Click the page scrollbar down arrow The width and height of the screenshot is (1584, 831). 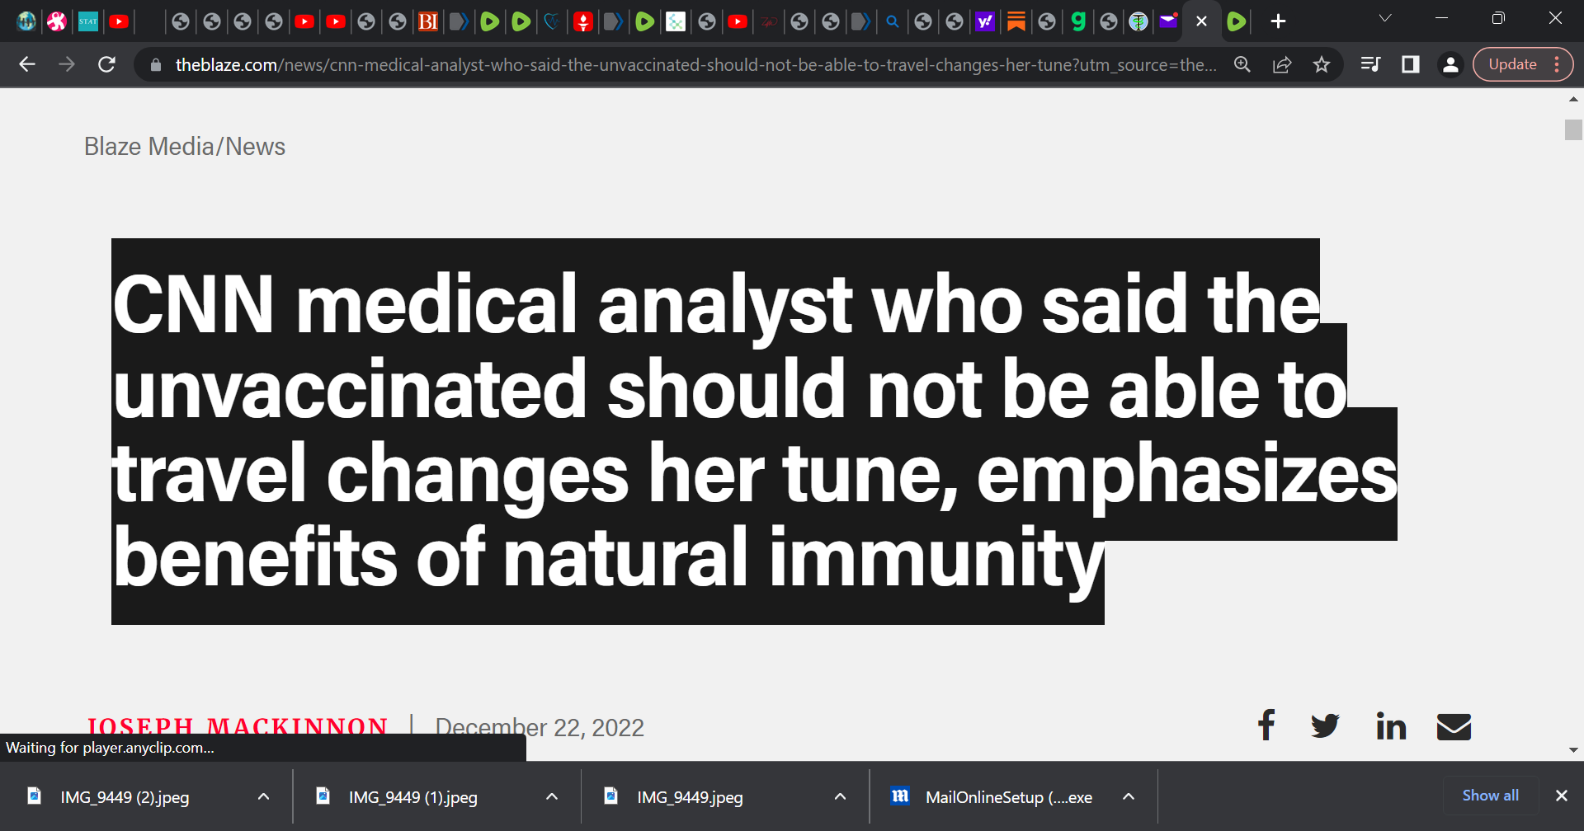(x=1573, y=750)
